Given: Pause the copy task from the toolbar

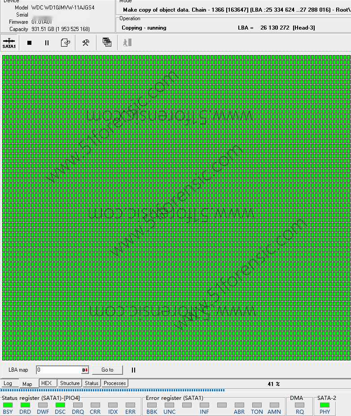Looking at the screenshot, I should (x=47, y=43).
